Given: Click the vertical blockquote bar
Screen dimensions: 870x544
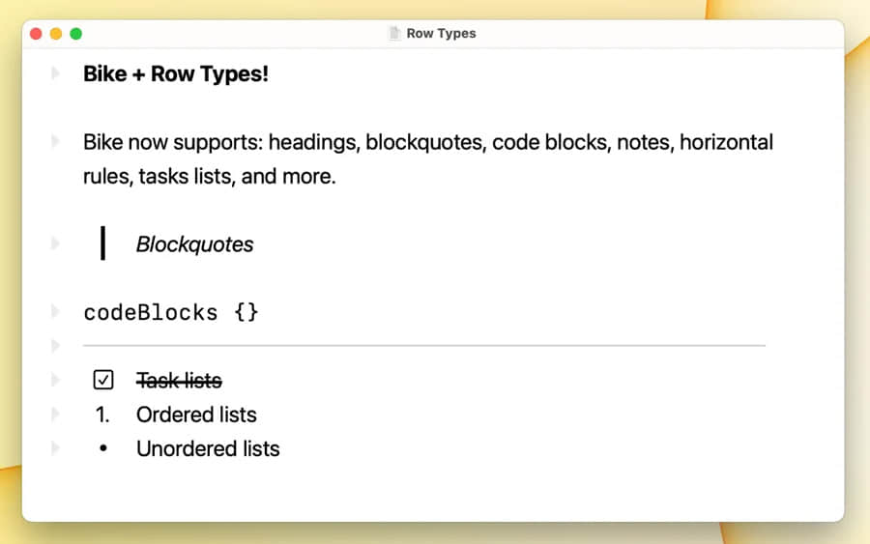Looking at the screenshot, I should [102, 243].
